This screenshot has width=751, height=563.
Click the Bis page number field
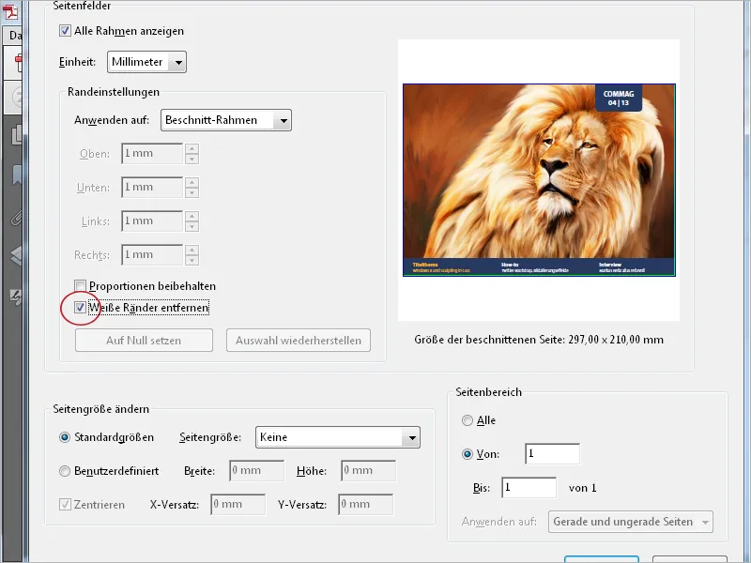[529, 488]
